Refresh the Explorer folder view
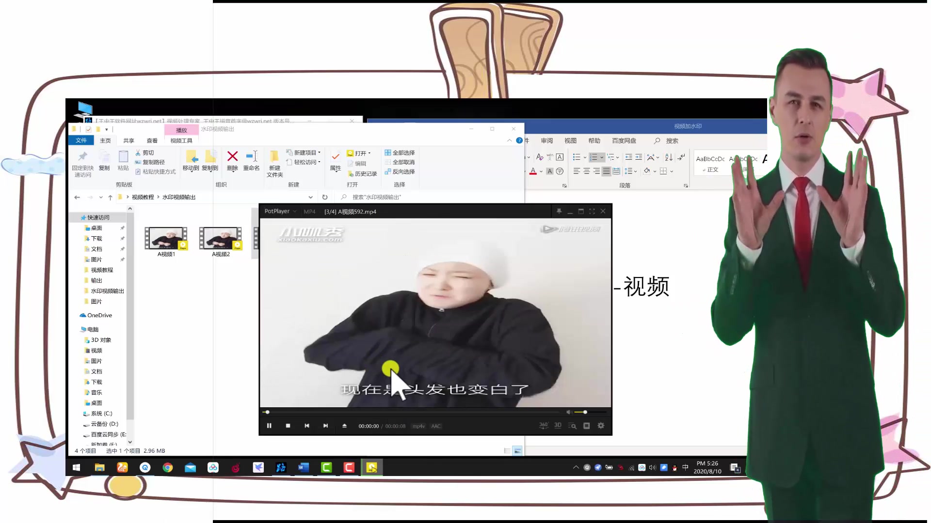This screenshot has width=931, height=523. (325, 197)
